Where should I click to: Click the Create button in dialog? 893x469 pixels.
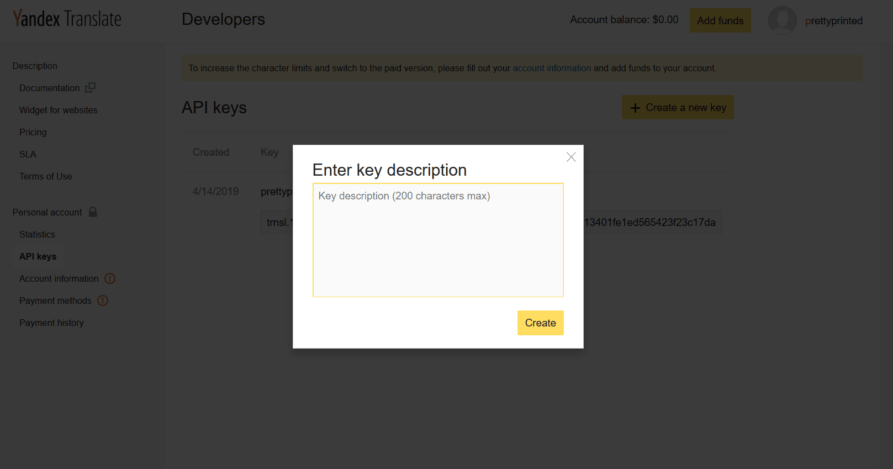540,323
